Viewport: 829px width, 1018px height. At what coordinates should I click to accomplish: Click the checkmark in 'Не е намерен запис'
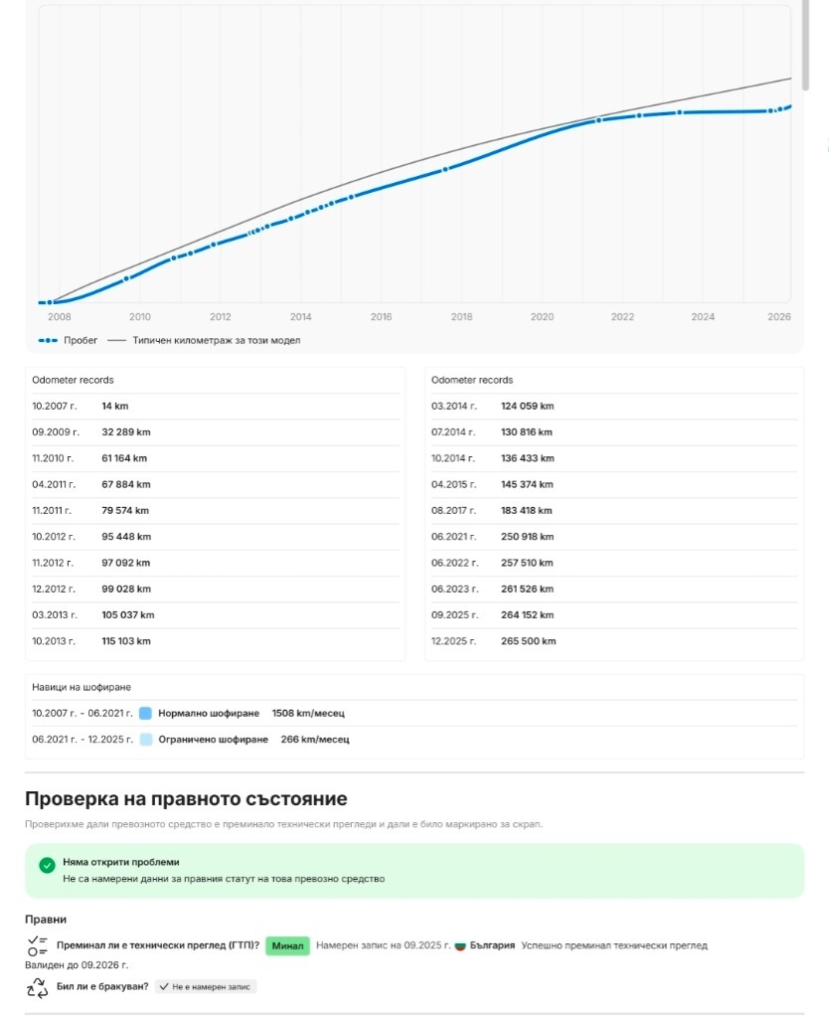[x=164, y=987]
